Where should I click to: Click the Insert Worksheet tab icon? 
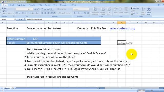(13, 88)
